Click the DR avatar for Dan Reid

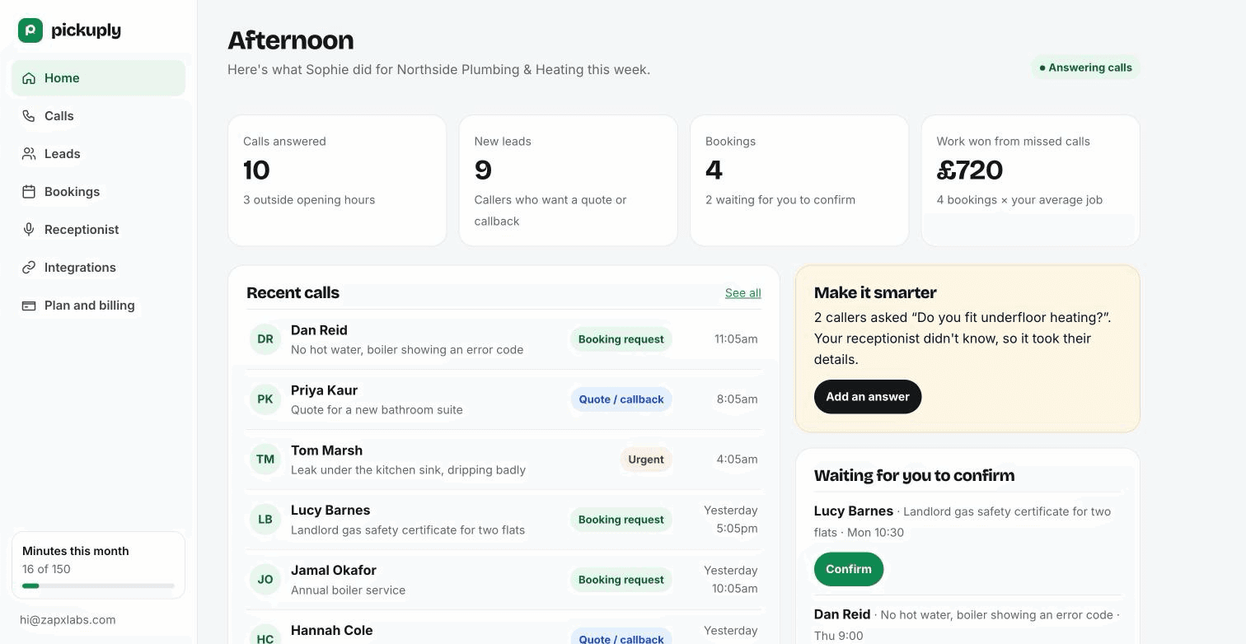pos(265,339)
